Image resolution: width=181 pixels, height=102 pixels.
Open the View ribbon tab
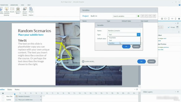point(22,5)
